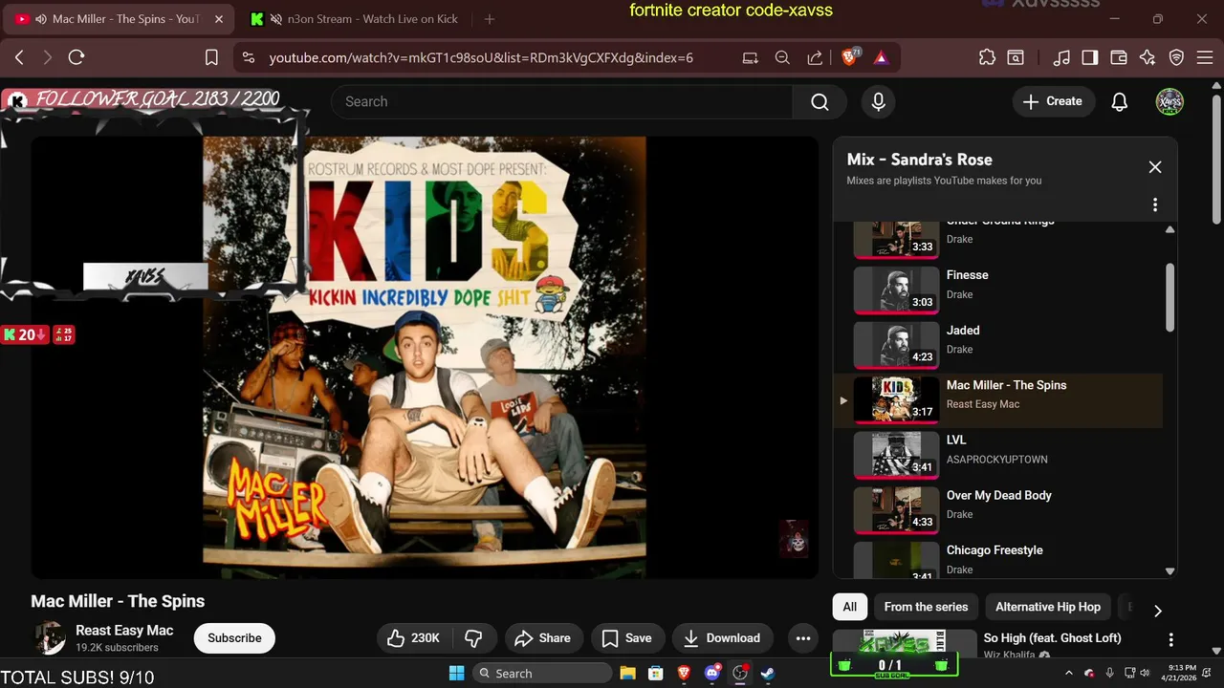Image resolution: width=1224 pixels, height=688 pixels.
Task: Open Discord from taskbar
Action: (711, 673)
